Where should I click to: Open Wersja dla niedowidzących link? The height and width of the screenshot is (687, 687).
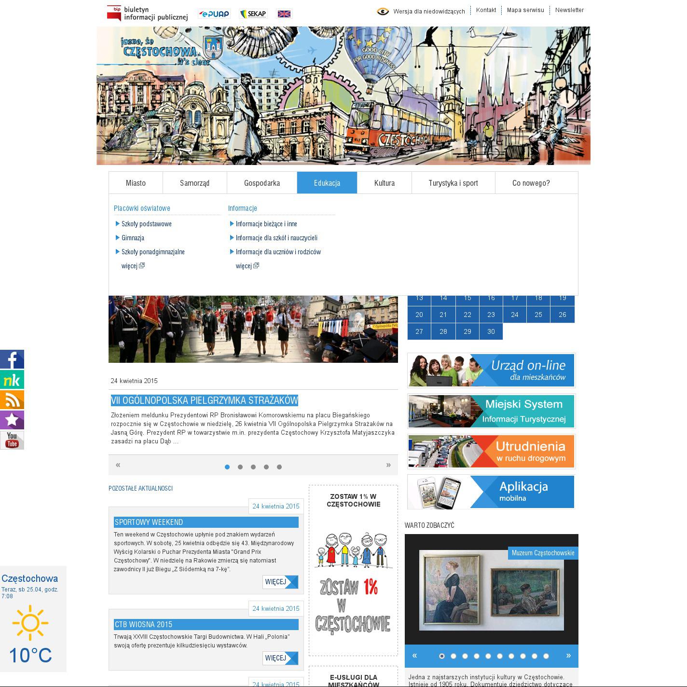429,11
